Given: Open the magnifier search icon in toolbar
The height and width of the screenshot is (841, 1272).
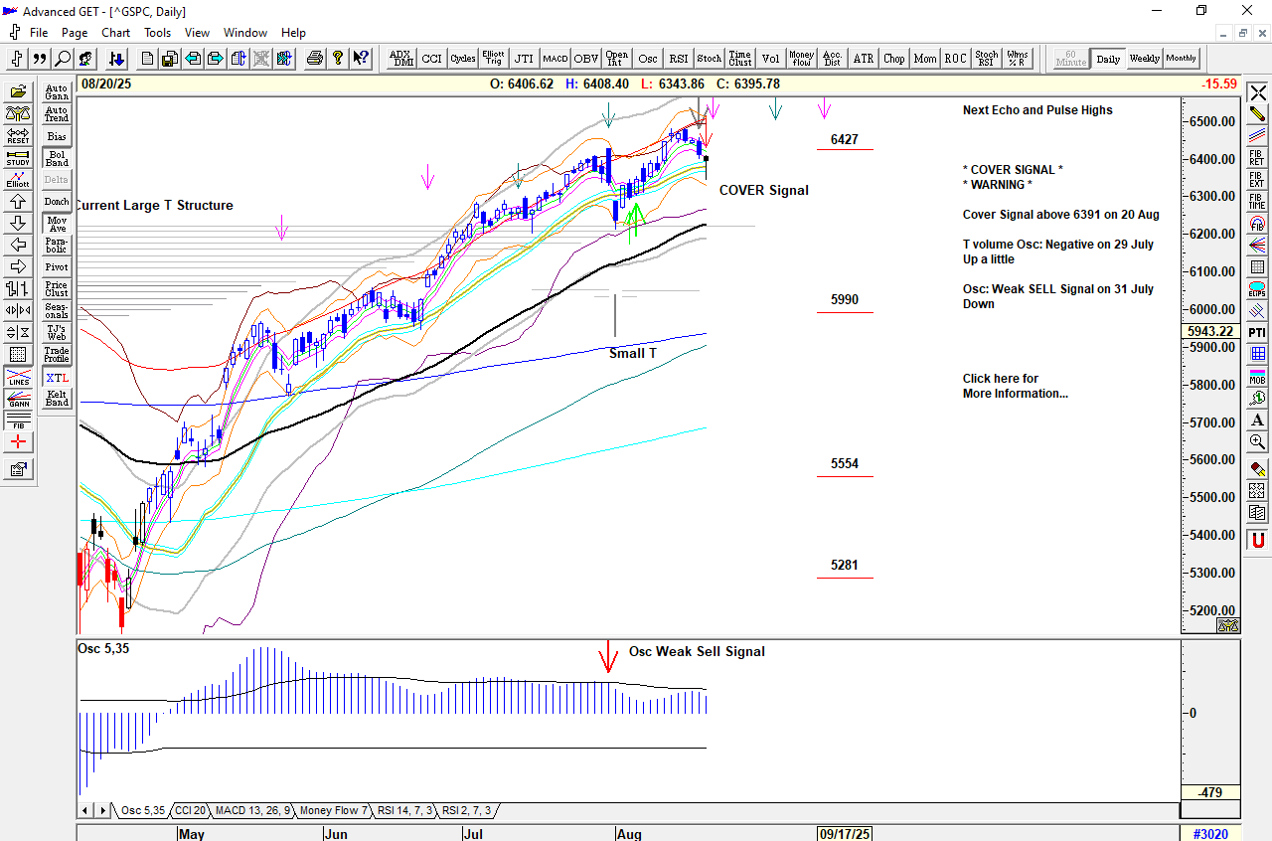Looking at the screenshot, I should point(63,59).
